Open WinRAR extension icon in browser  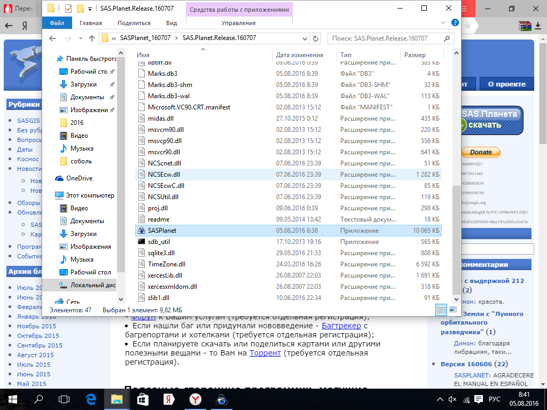coord(525,26)
